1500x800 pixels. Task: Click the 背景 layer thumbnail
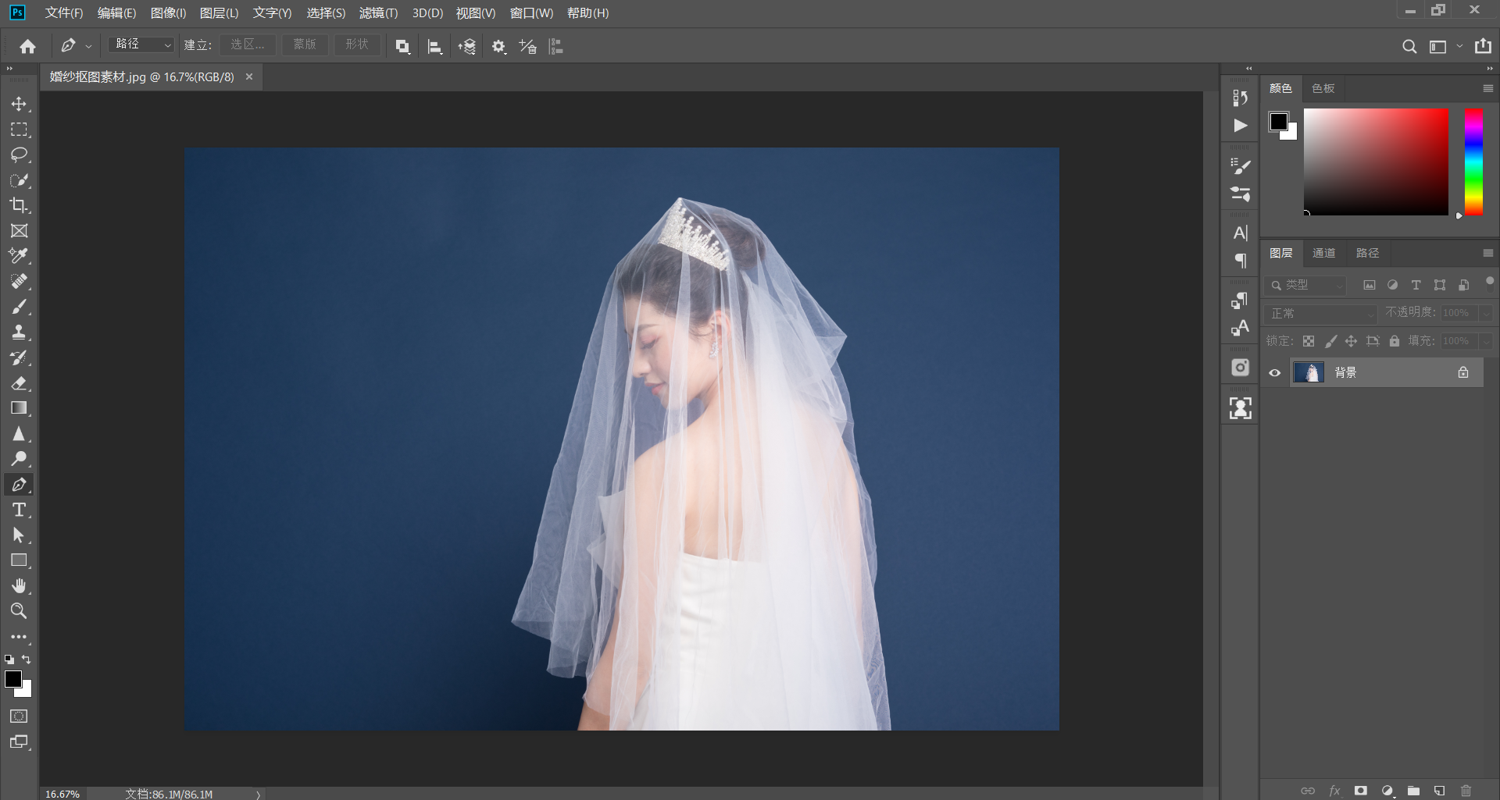point(1309,373)
